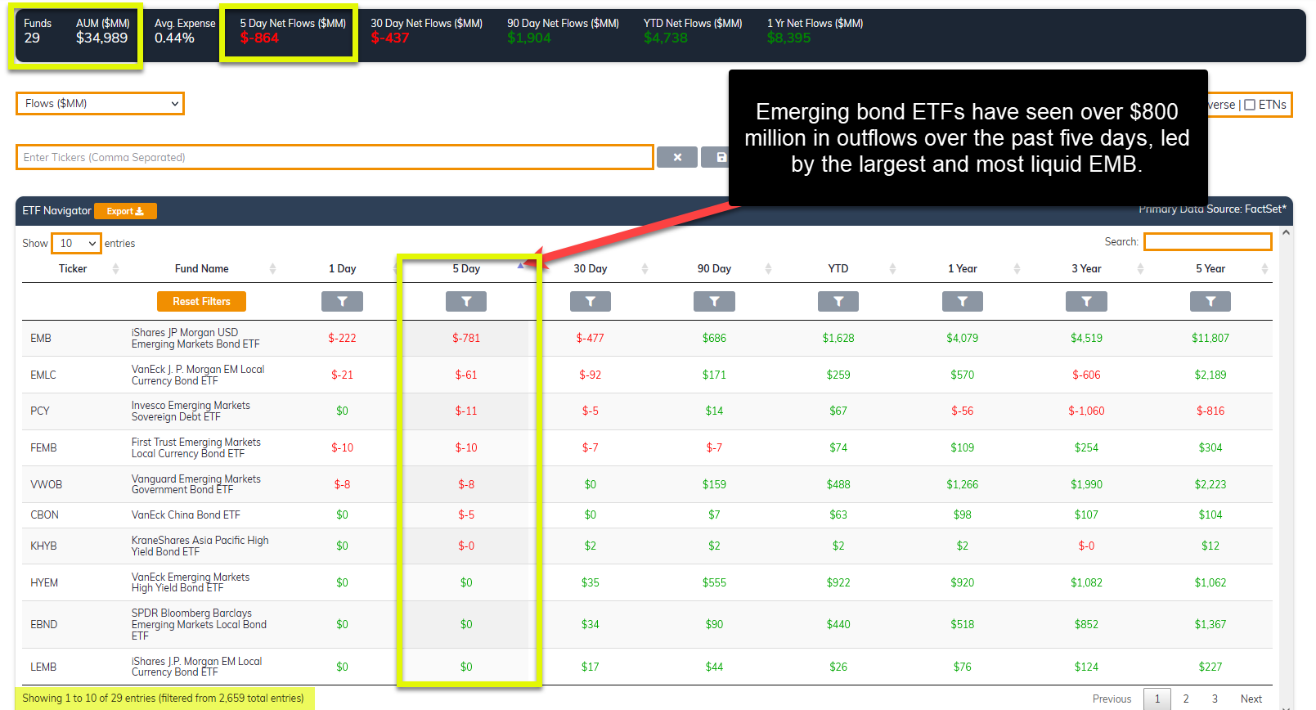1316x710 pixels.
Task: Sort by Fund Name column arrows
Action: click(x=272, y=268)
